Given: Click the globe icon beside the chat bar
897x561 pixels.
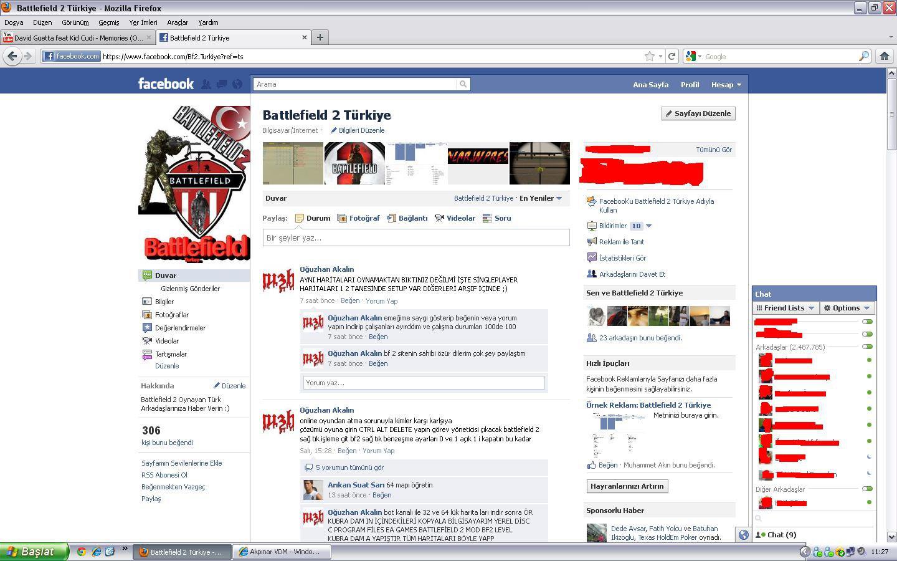Looking at the screenshot, I should click(x=743, y=535).
